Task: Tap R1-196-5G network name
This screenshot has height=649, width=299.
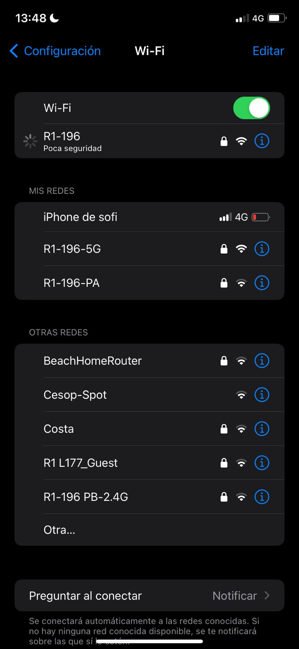Action: (72, 249)
